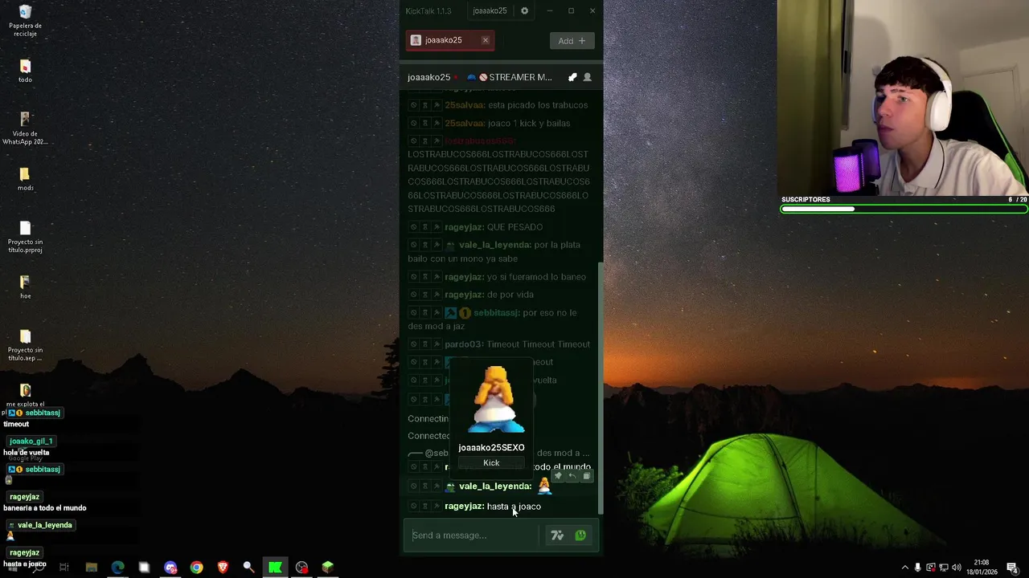Expand hidden system tray icons chevron
The width and height of the screenshot is (1029, 578).
pos(905,568)
